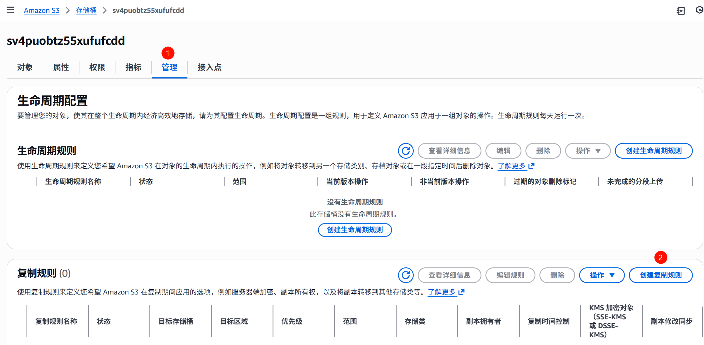Open the tutorials notebook icon in the header
This screenshot has width=704, height=345.
[681, 11]
